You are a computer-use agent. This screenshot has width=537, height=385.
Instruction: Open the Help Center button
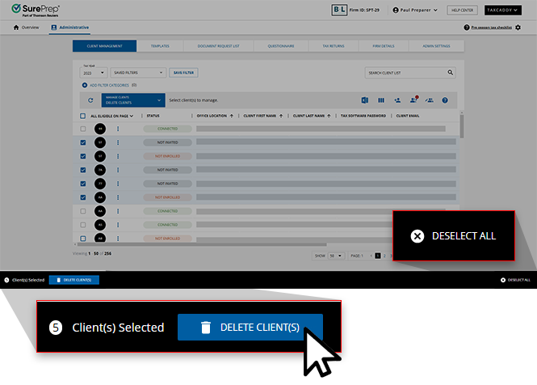tap(462, 11)
